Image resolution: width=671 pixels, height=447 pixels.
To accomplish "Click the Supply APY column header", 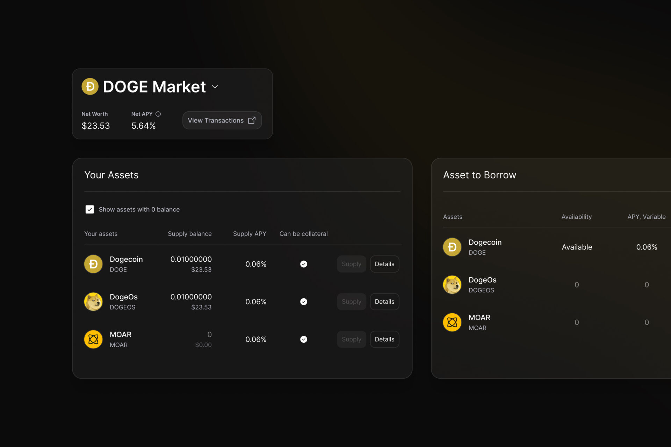I will (250, 234).
